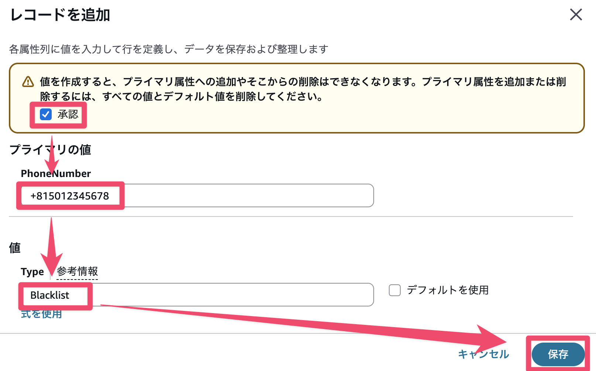Edit the Blacklist type value
The image size is (596, 371).
pos(51,295)
